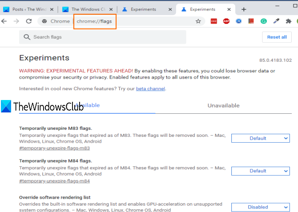Open the ABP Adblock Plus extension icon
Screen dimensions: 298x212
[x=226, y=21]
